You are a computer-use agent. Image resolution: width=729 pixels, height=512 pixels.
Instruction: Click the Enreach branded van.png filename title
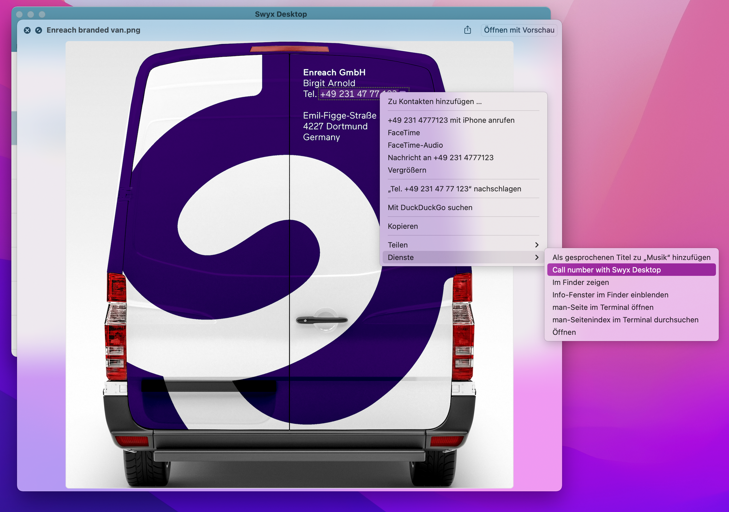tap(93, 30)
